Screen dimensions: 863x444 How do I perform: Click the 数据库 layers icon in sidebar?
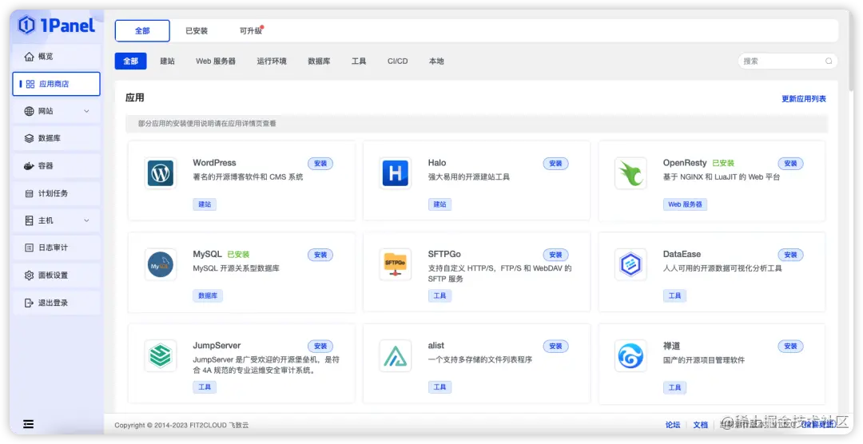30,139
